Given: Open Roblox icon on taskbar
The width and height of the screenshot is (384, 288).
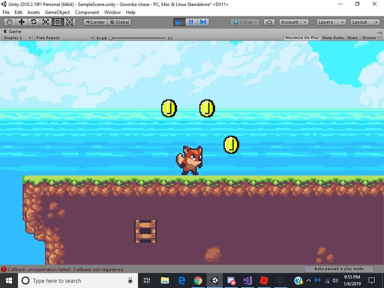Looking at the screenshot, I should (264, 280).
